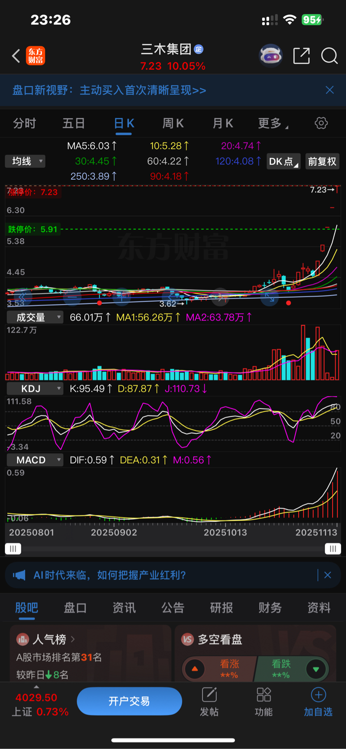The height and width of the screenshot is (749, 346).
Task: Grab the left chart range slider handle
Action: pos(13,548)
